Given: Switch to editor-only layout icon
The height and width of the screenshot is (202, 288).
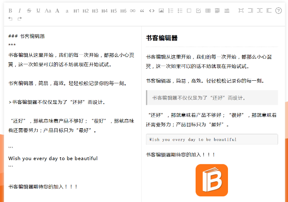Looking at the screenshot, I should [250, 10].
